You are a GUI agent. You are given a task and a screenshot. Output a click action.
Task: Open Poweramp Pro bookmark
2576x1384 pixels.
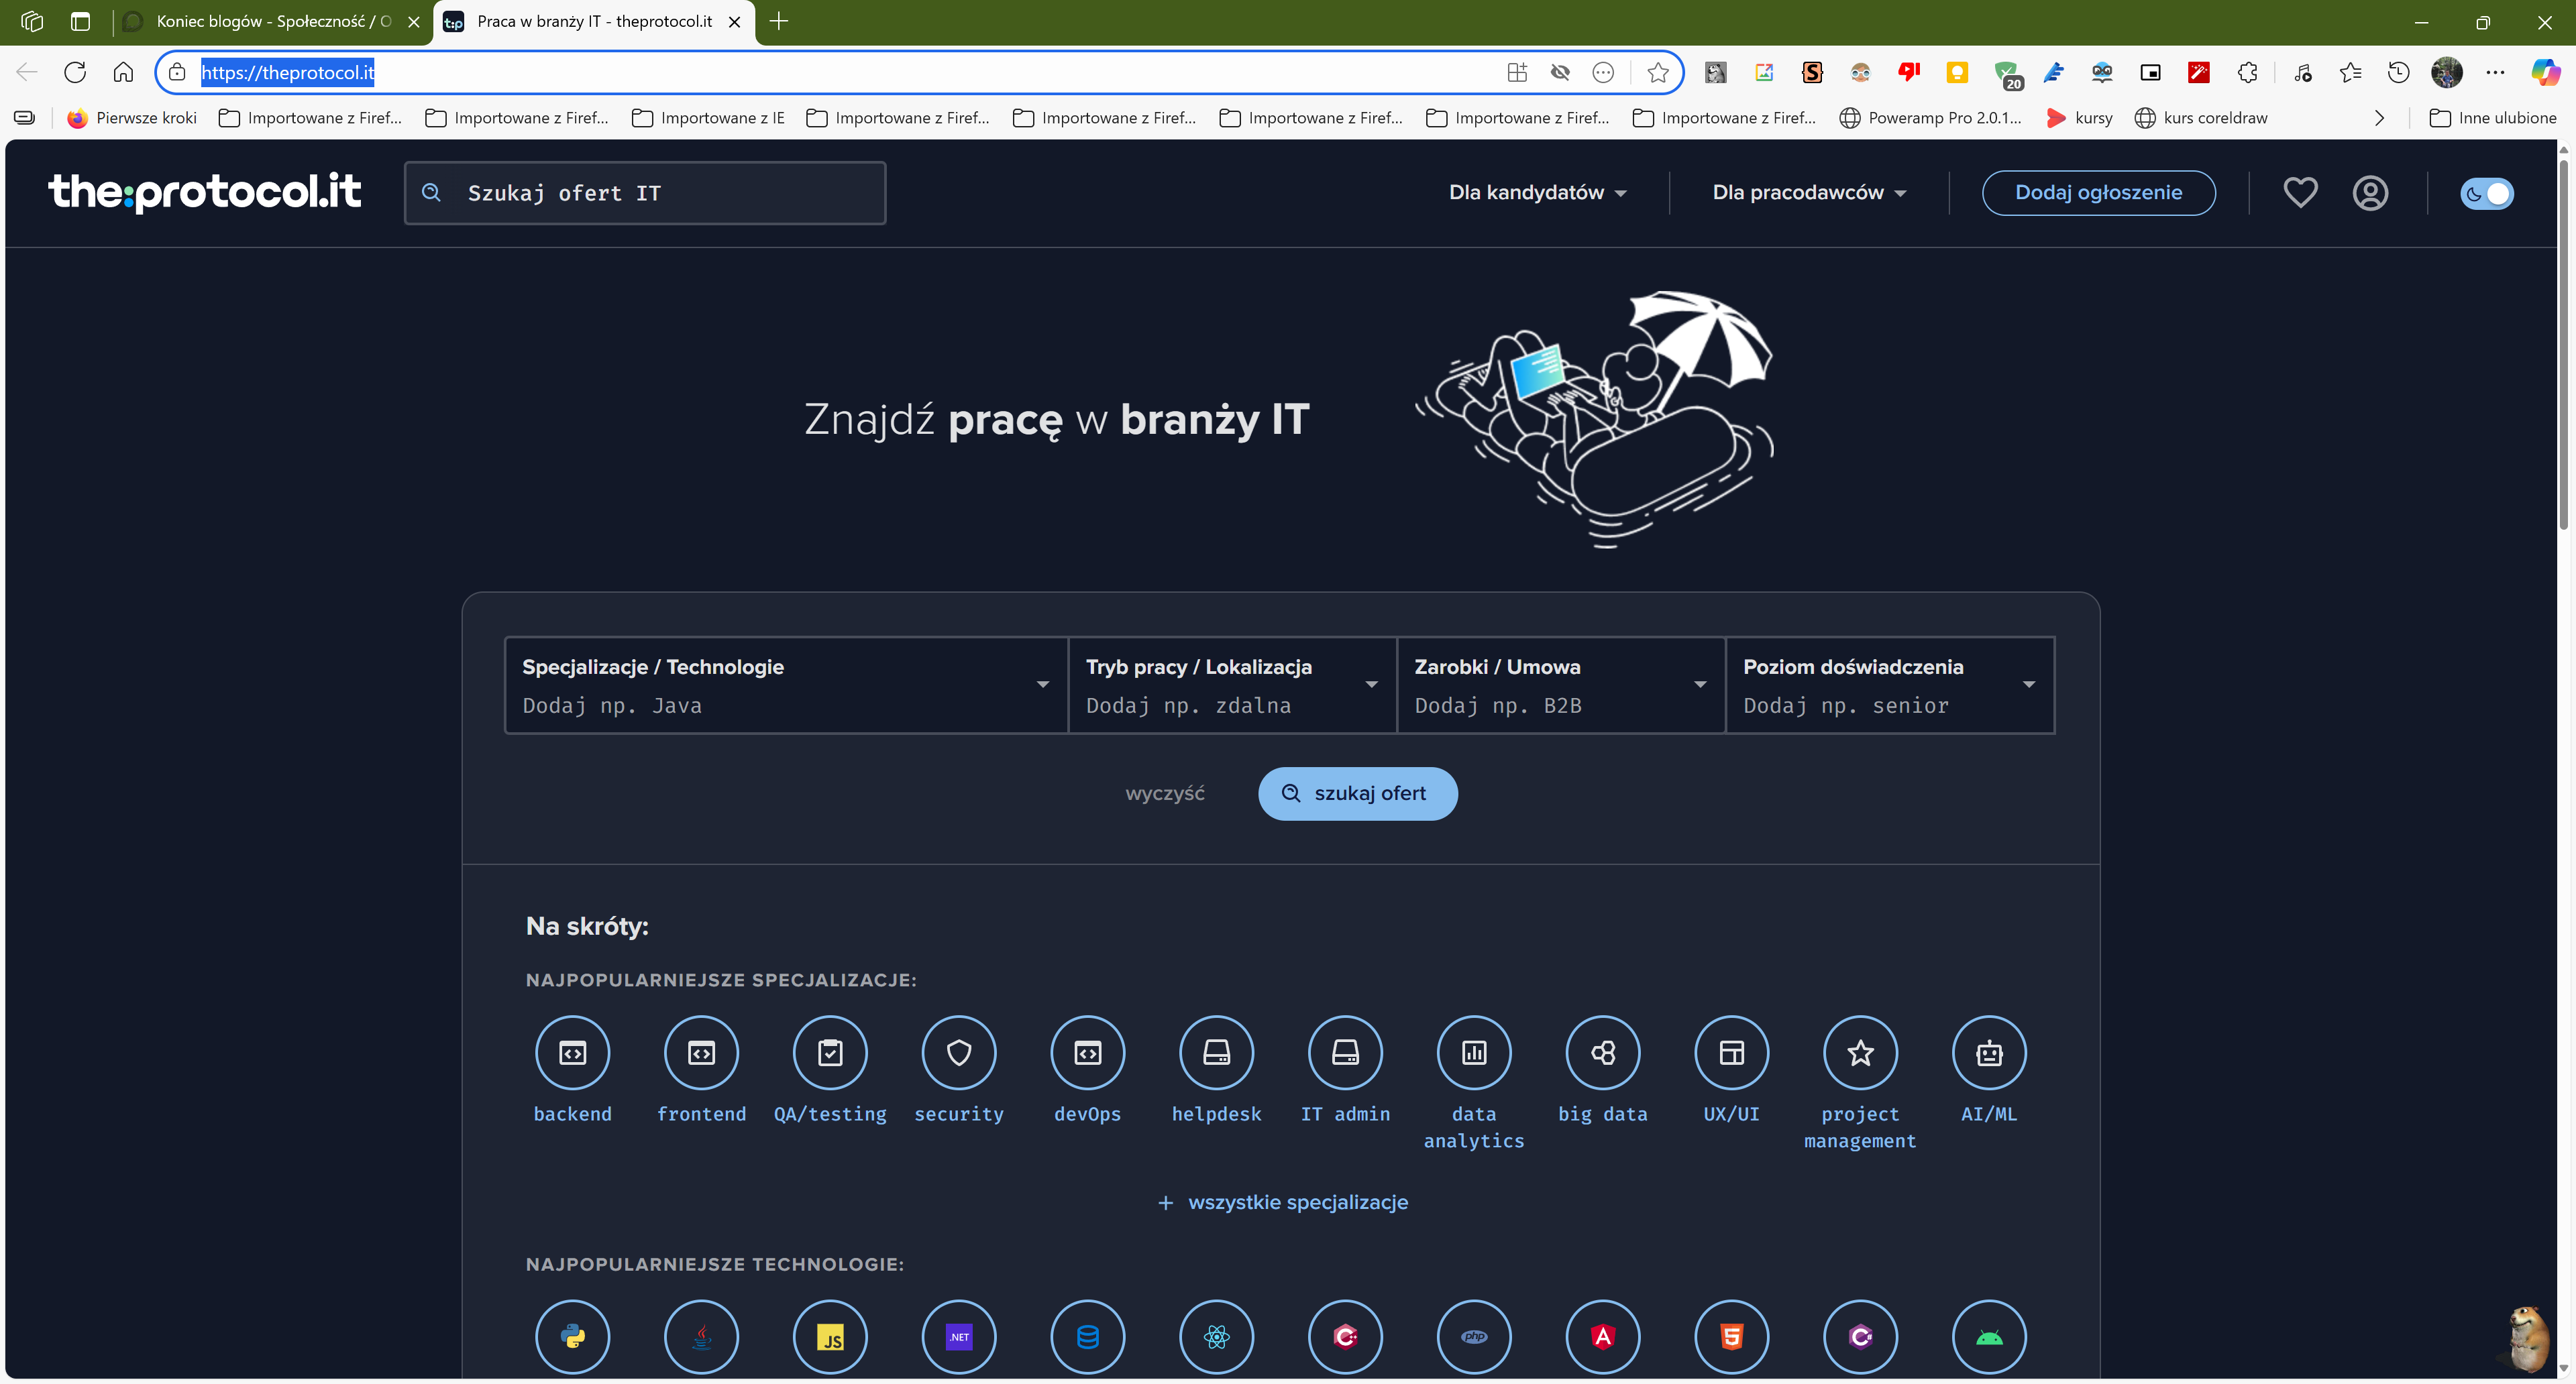coord(1931,118)
